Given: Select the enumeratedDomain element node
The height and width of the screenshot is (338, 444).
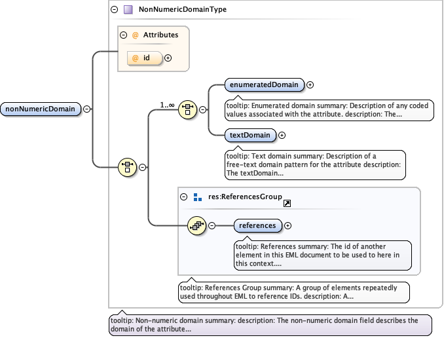Looking at the screenshot, I should pos(263,84).
